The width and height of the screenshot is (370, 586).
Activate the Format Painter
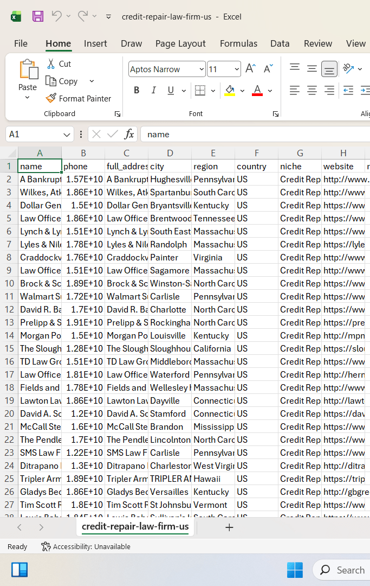pyautogui.click(x=79, y=98)
